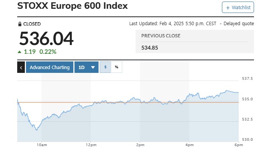Click the lock icon beside CLOSED
Image resolution: width=267 pixels, height=153 pixels.
coord(20,24)
